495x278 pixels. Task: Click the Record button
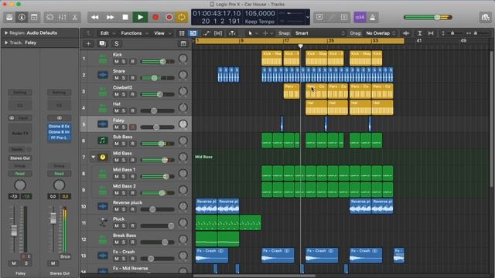[155, 17]
